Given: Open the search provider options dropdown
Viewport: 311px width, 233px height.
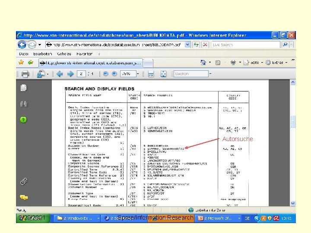Looking at the screenshot, I should click(x=292, y=45).
